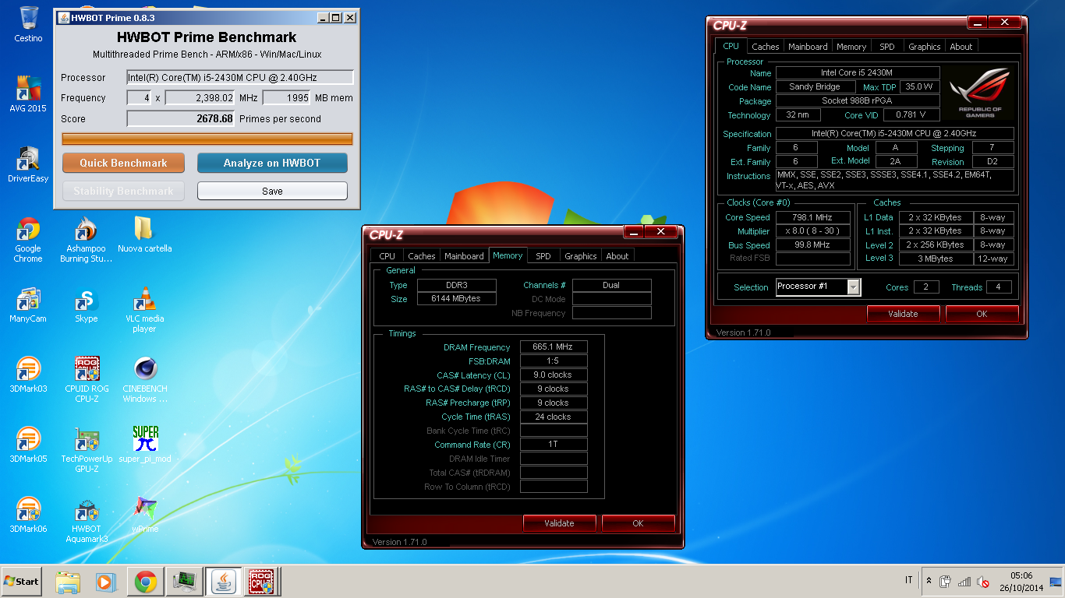Viewport: 1065px width, 598px height.
Task: Select the ManyCam desktop icon
Action: click(x=29, y=304)
